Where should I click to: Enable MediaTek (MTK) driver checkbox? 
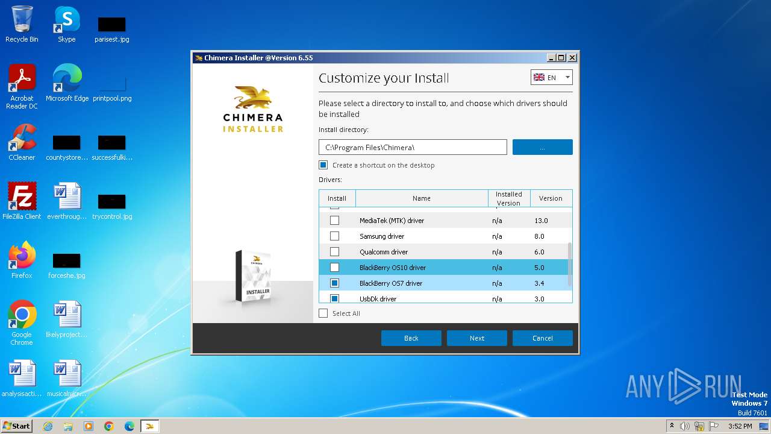tap(335, 221)
